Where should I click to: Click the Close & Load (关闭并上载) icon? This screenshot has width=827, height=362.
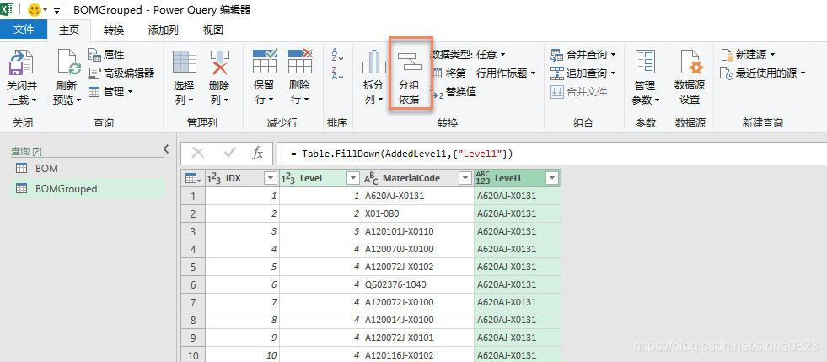21,62
